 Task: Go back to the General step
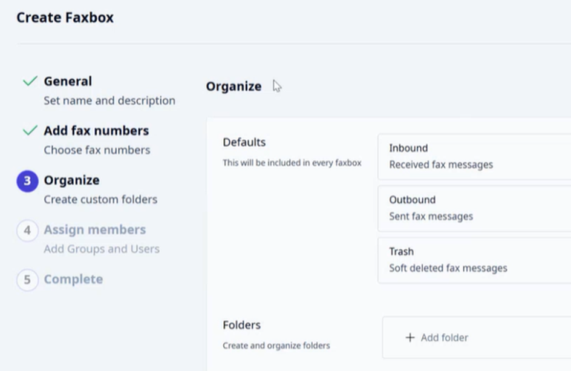(x=68, y=81)
